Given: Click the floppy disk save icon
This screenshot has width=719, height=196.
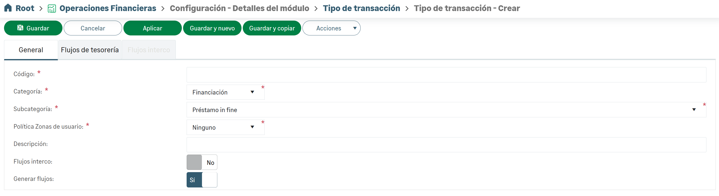Looking at the screenshot, I should point(20,28).
